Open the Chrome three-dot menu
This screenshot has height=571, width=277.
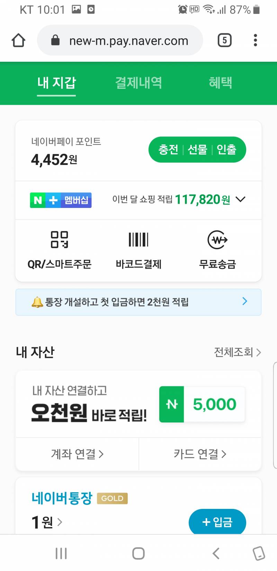coord(255,40)
